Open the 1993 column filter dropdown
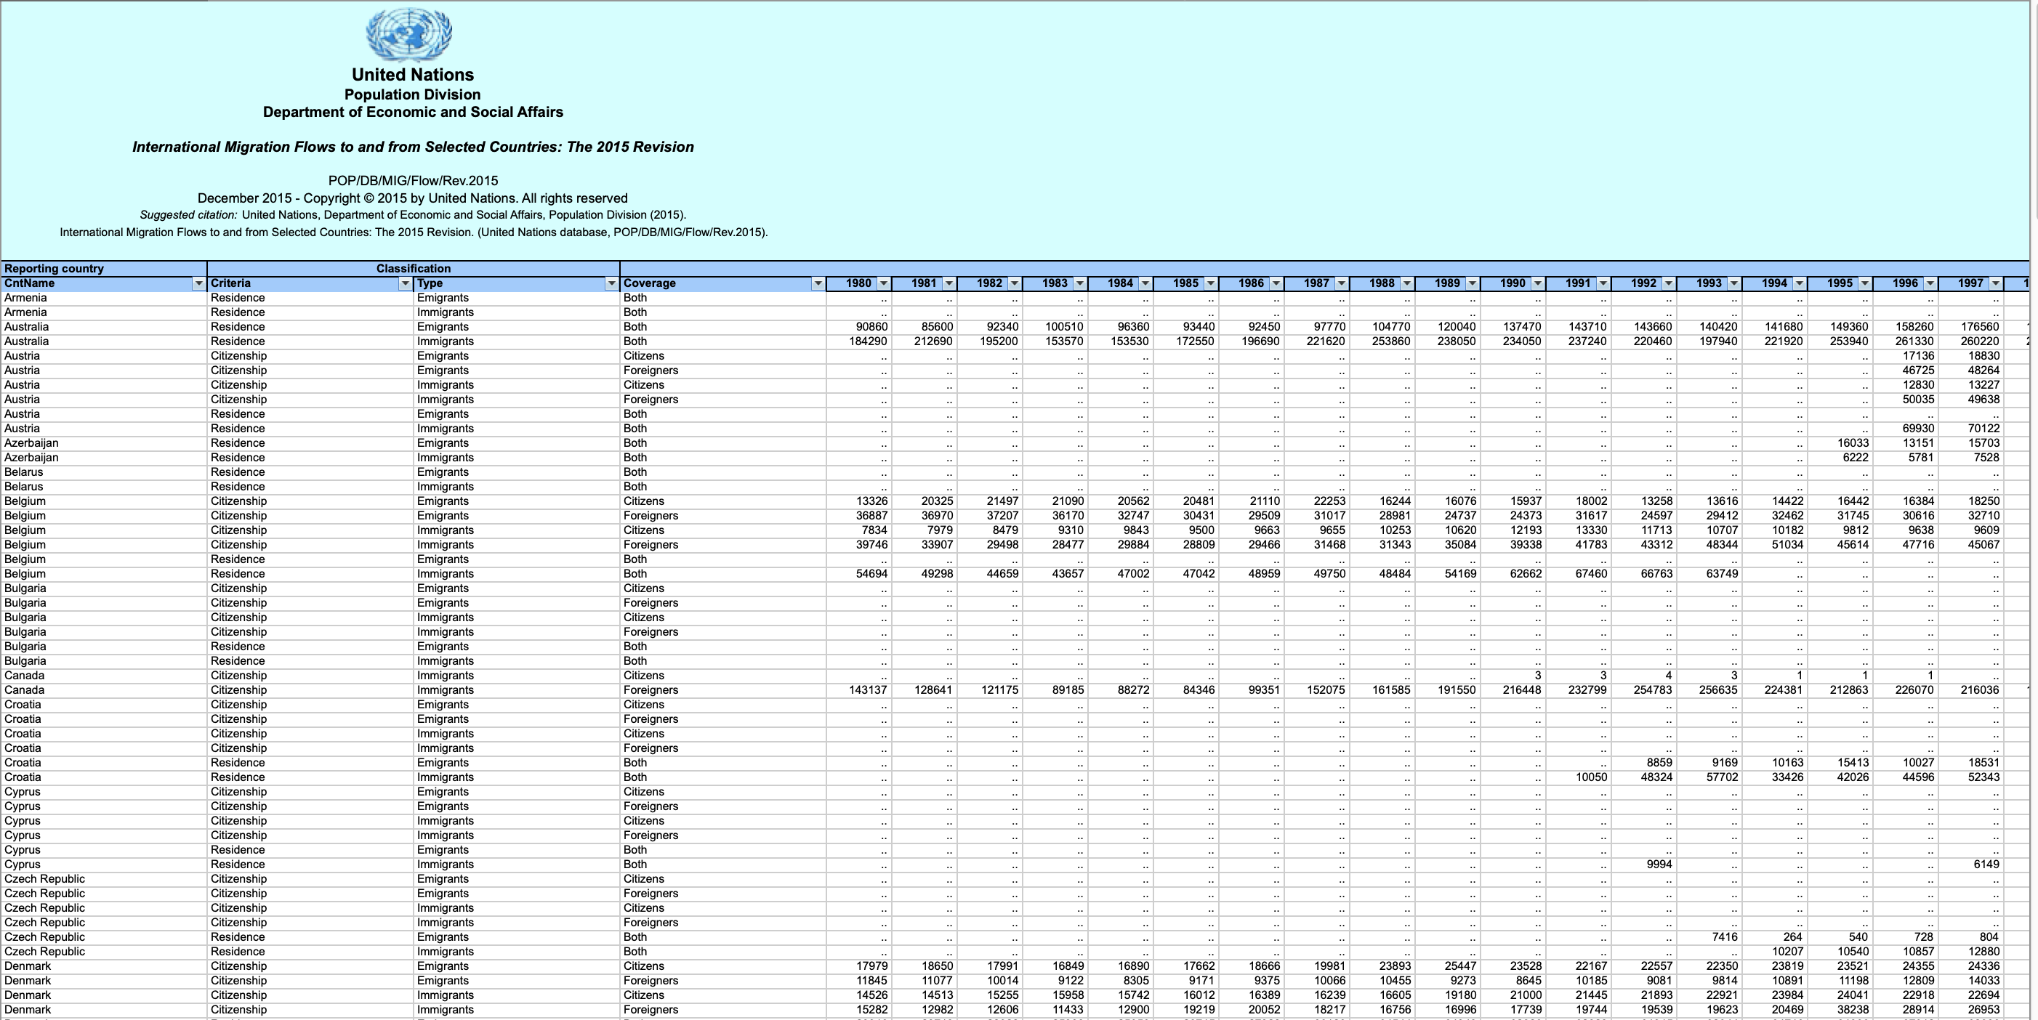Screen dimensions: 2038x1020 1733,284
